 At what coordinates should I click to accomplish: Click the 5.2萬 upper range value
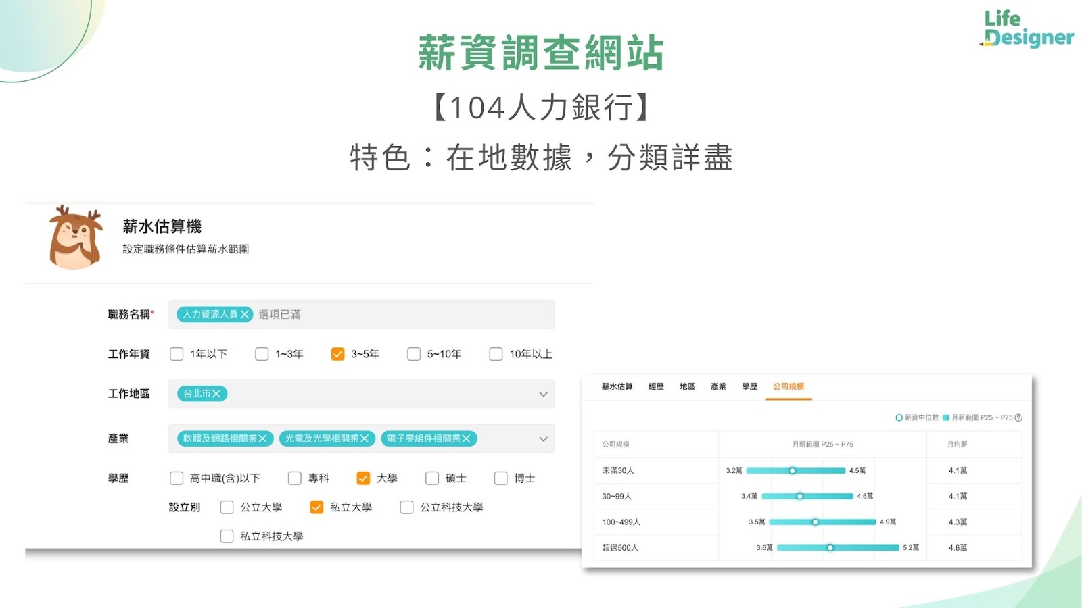point(911,548)
